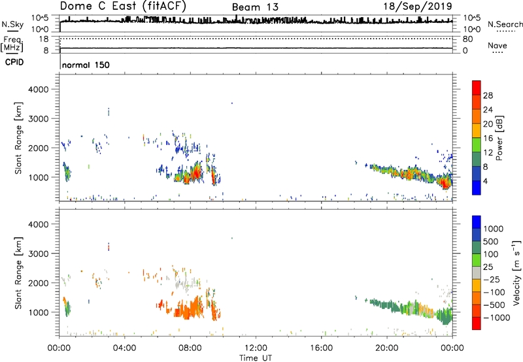Click the 'Dome C East (fitACF)' title

[x=123, y=6]
